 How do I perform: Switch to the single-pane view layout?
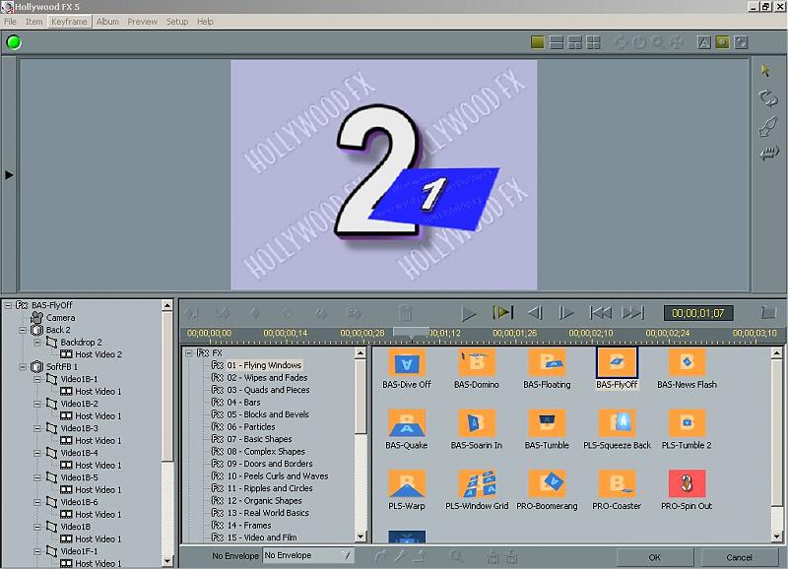tap(537, 42)
